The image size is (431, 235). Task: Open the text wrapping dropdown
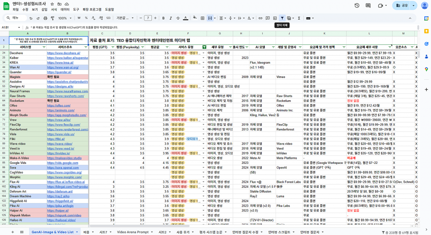point(241,18)
